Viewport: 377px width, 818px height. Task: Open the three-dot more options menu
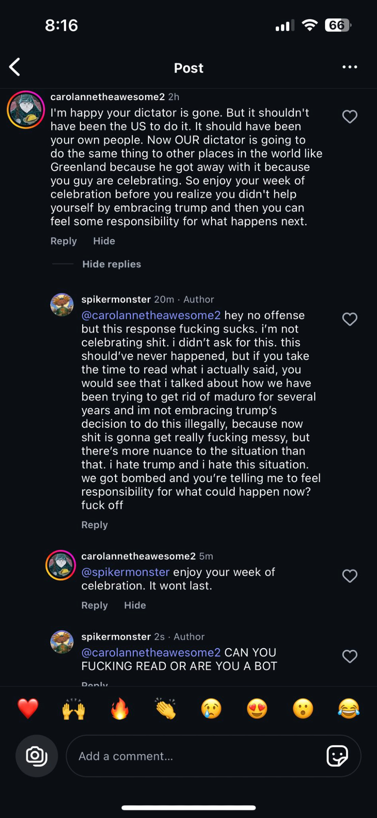(x=350, y=67)
